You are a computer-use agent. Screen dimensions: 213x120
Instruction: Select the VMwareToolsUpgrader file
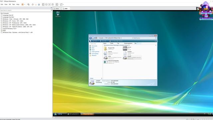tap(111, 62)
